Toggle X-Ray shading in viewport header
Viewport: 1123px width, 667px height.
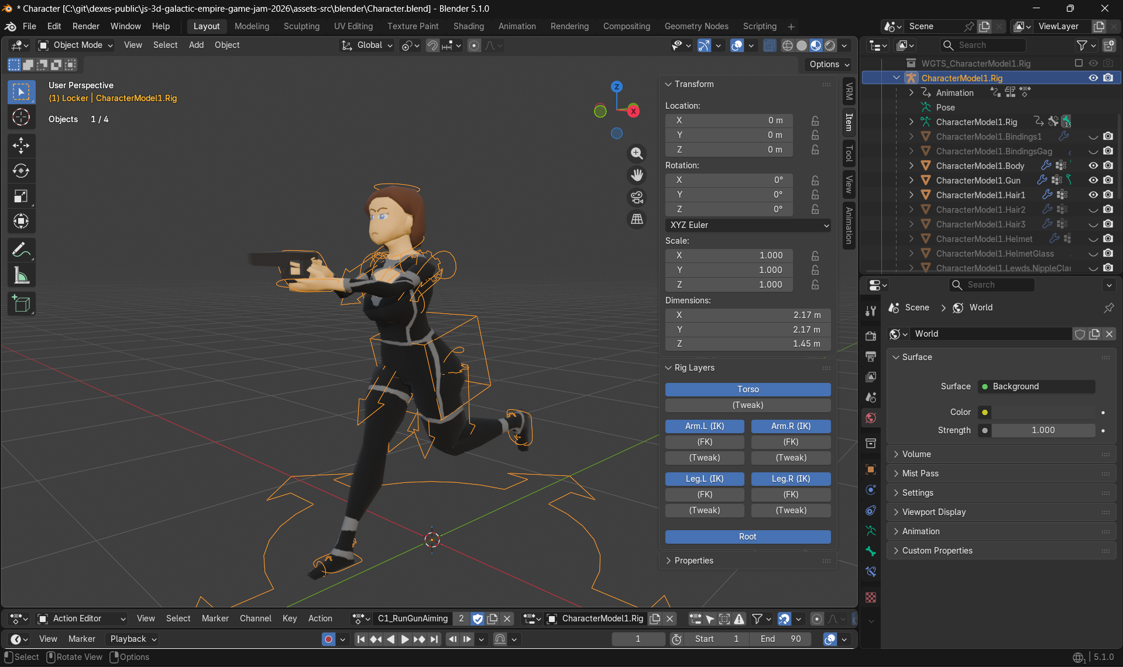tap(770, 45)
